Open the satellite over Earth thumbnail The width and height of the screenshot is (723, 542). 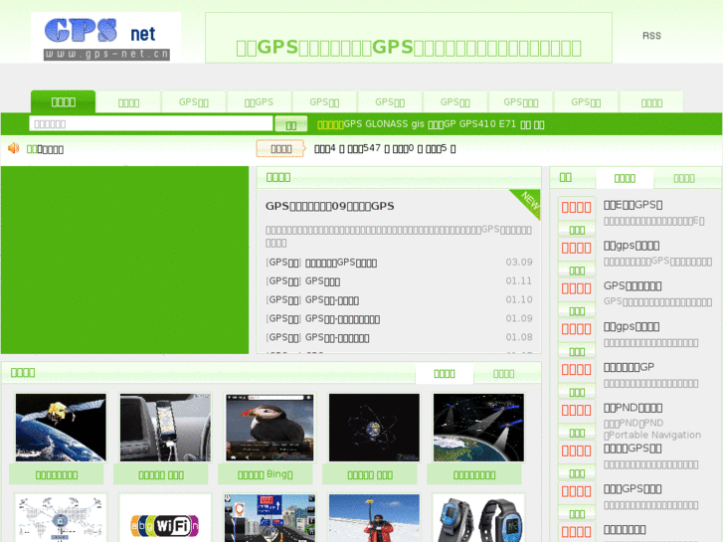click(61, 428)
